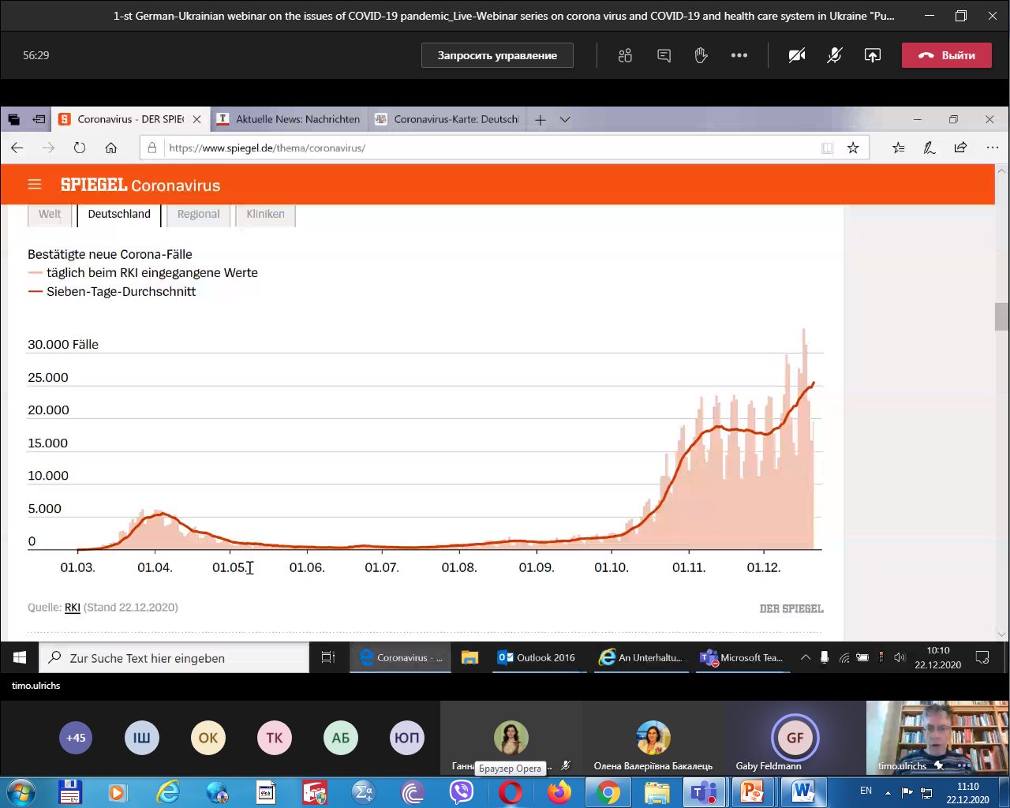
Task: Click Opera browser icon in taskbar
Action: pyautogui.click(x=510, y=791)
